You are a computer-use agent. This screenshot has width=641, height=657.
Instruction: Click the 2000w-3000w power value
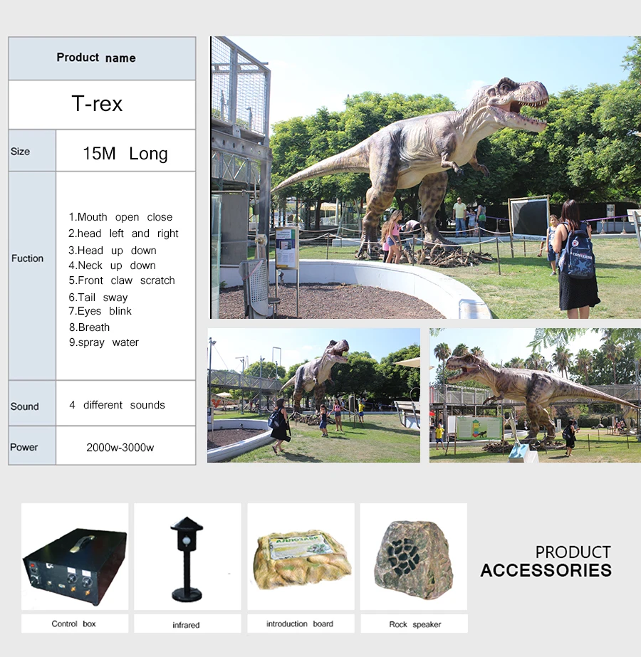pyautogui.click(x=125, y=447)
